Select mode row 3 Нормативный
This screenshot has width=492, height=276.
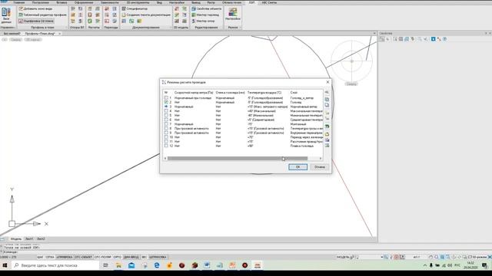243,107
